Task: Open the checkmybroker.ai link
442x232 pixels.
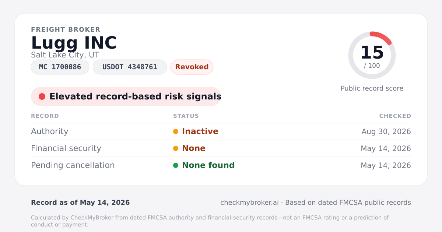Action: 249,203
